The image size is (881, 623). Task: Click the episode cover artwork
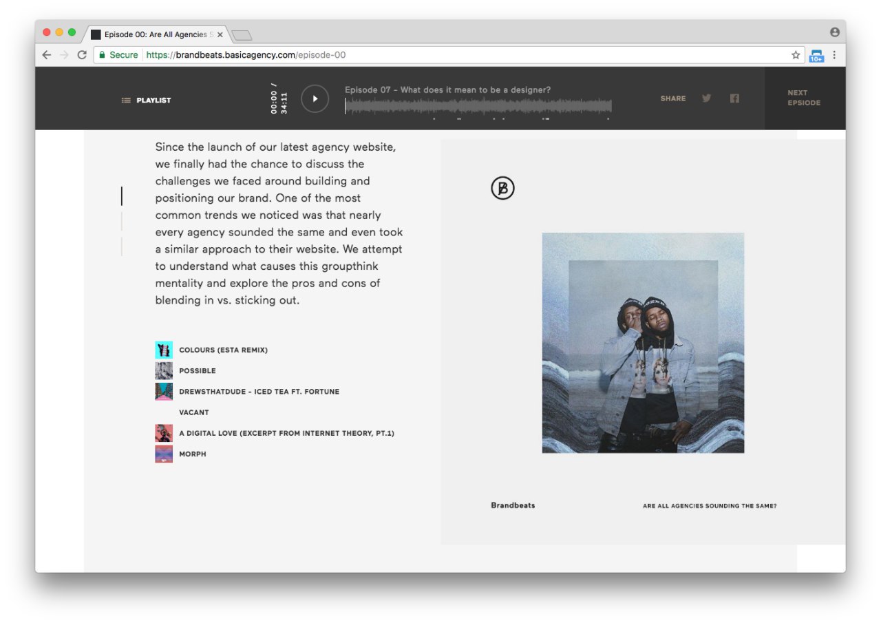click(x=643, y=343)
